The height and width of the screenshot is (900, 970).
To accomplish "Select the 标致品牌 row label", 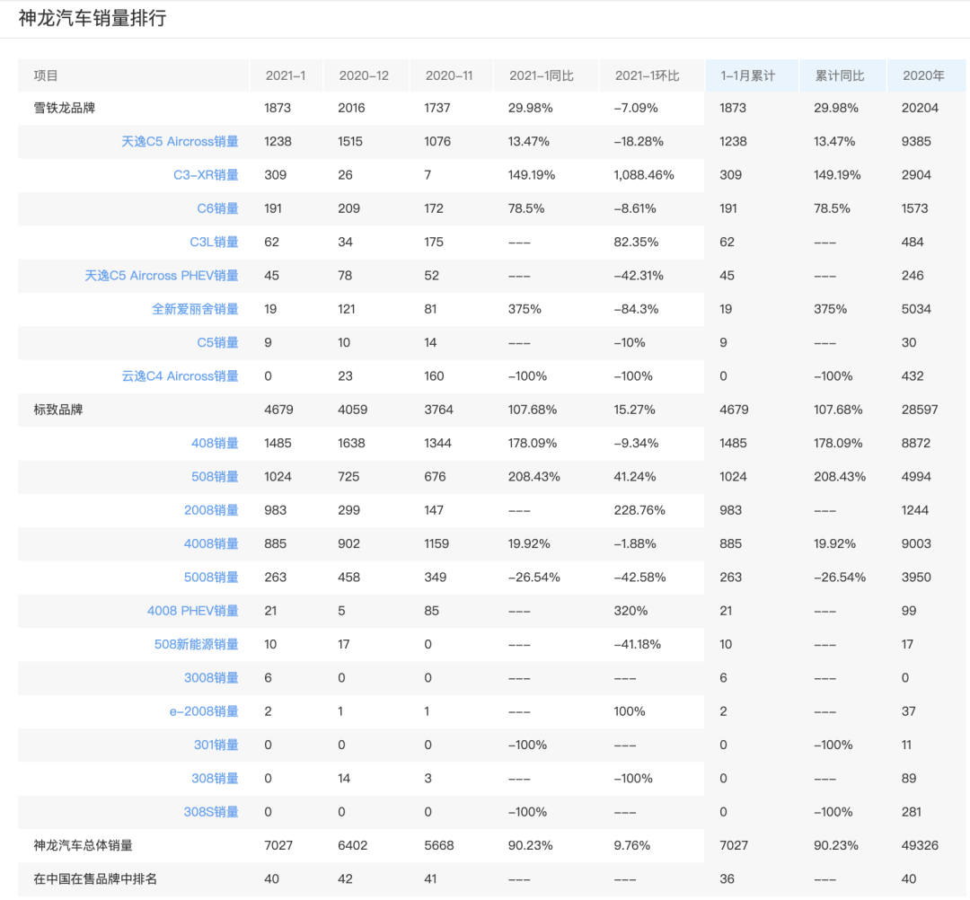I will click(58, 410).
